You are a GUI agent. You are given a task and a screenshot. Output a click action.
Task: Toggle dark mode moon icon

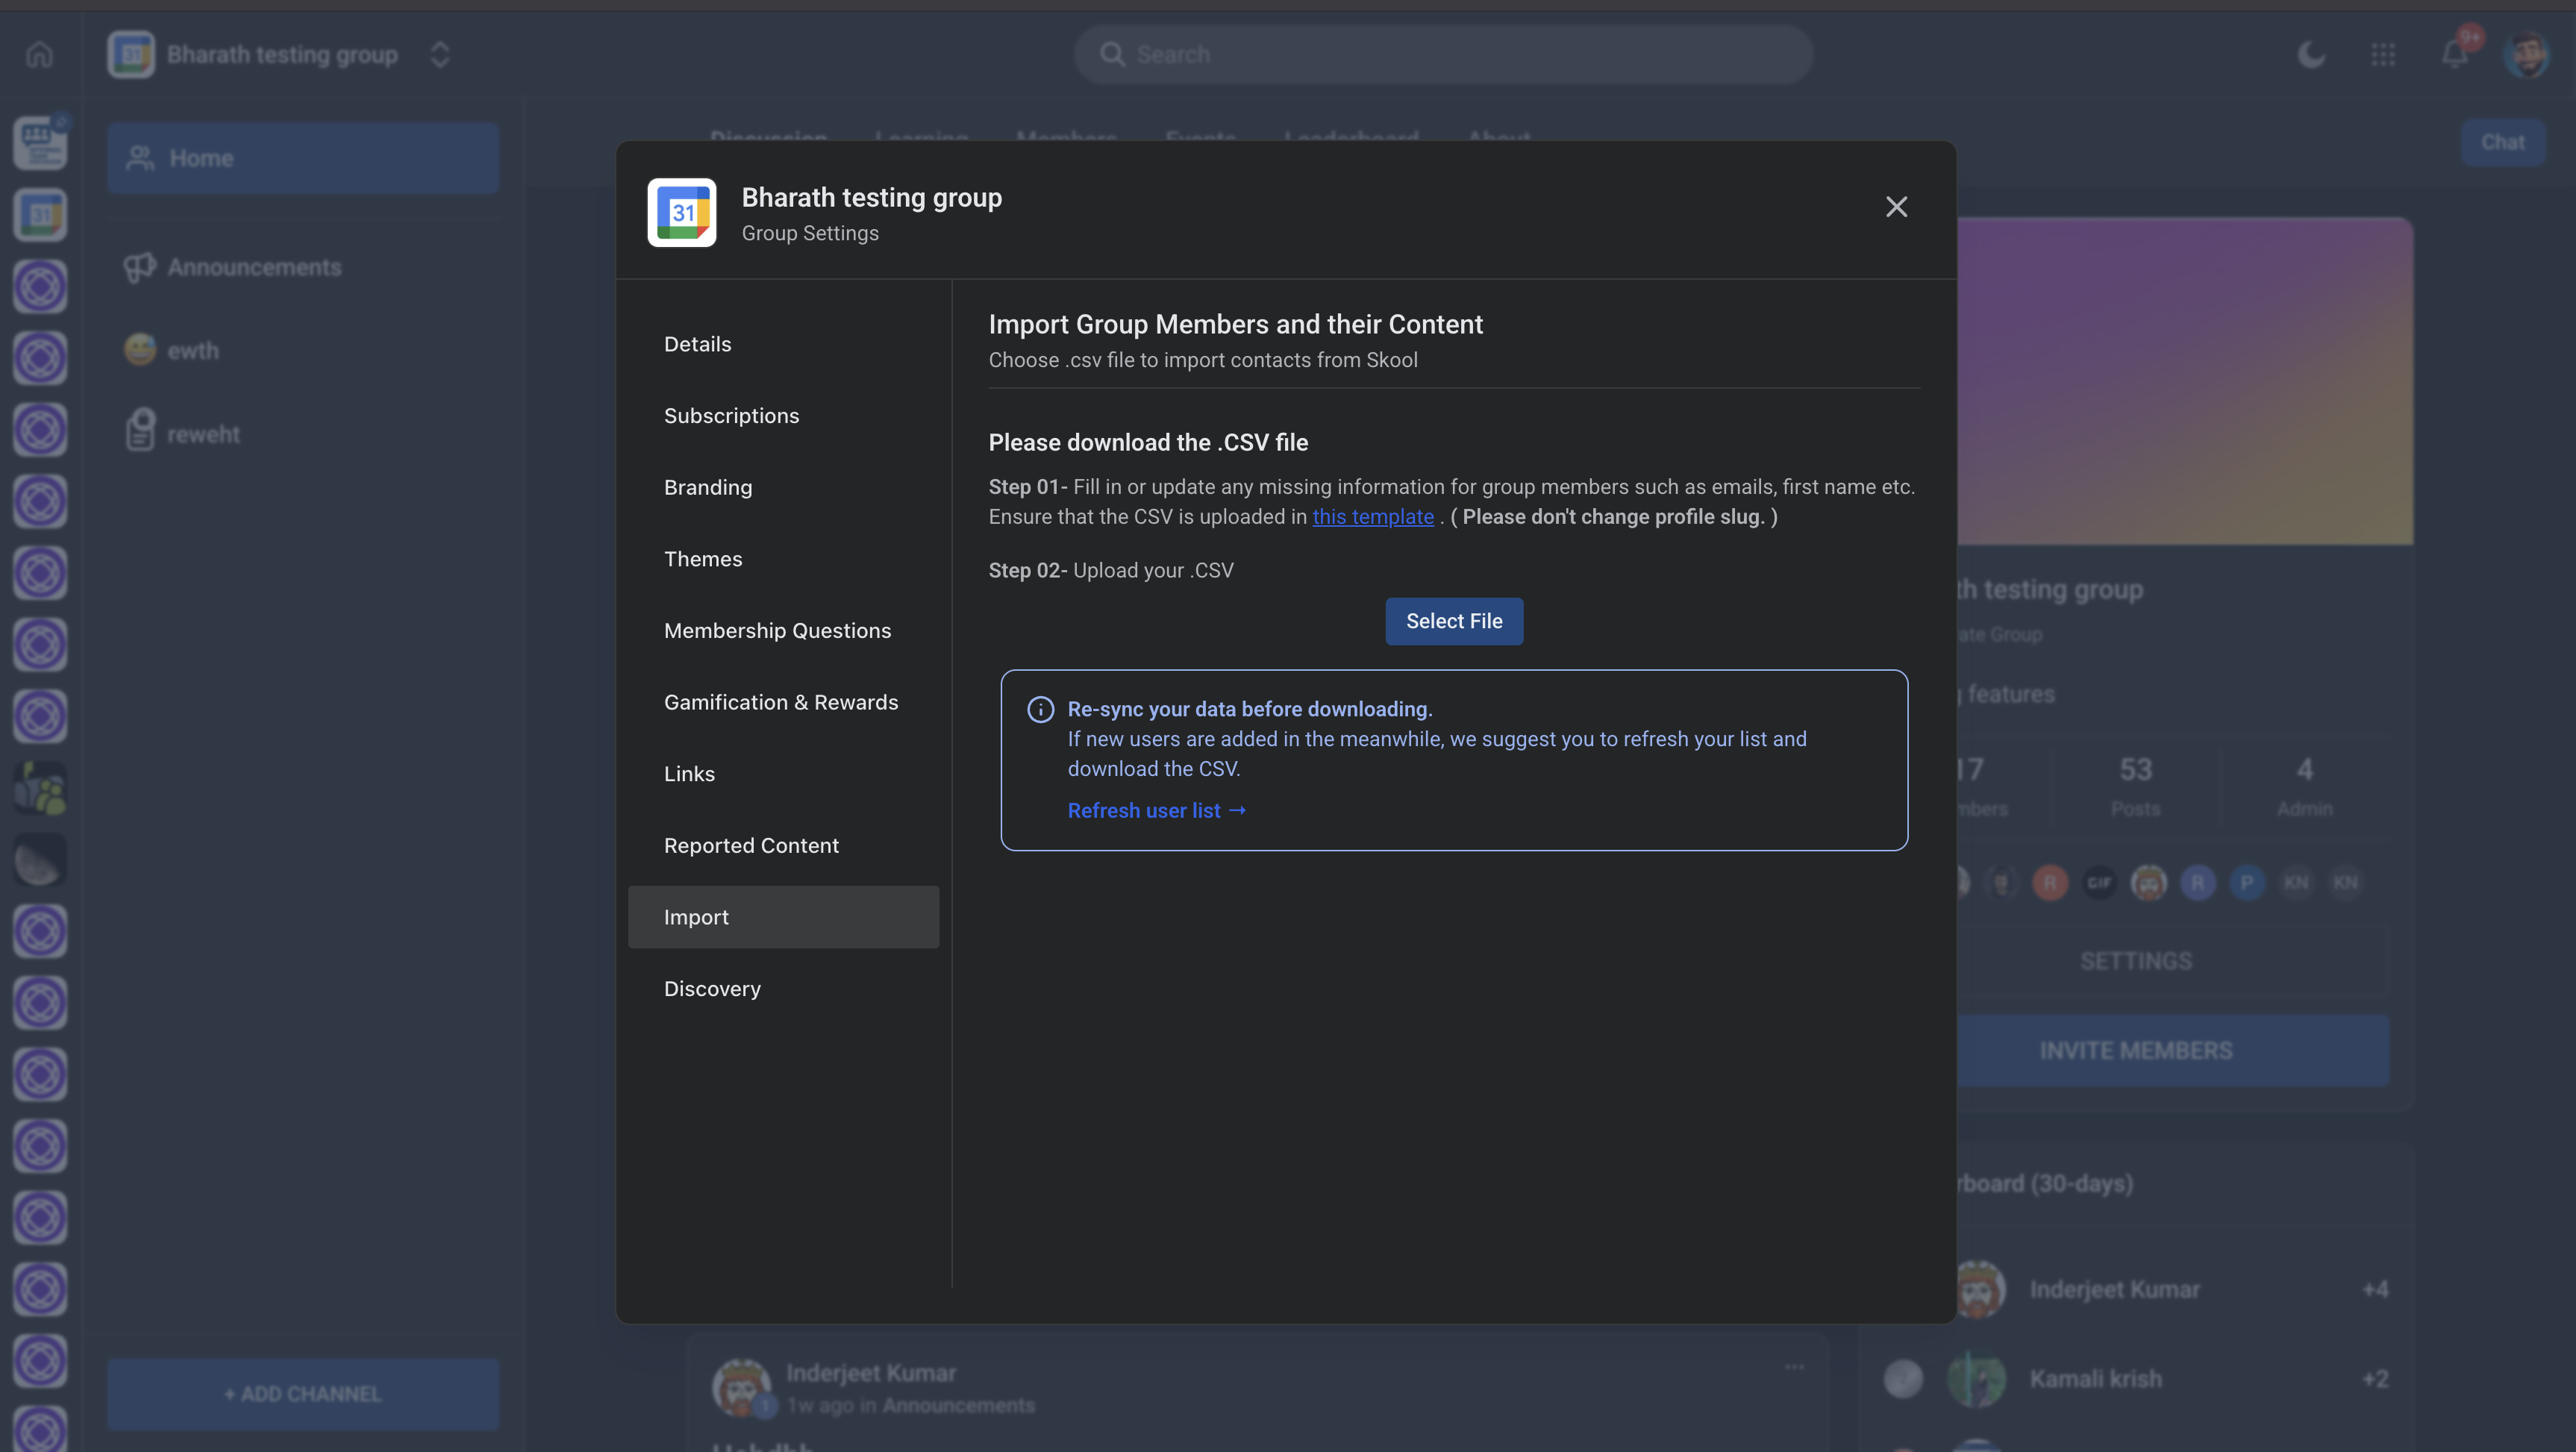pos(2311,55)
